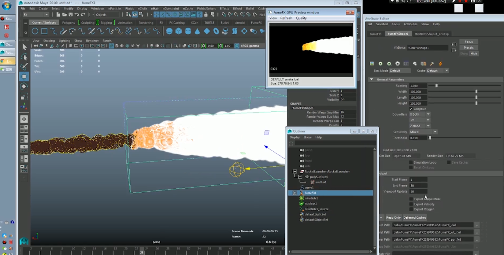Image resolution: width=504 pixels, height=255 pixels.
Task: Create a NURBS sphere from shelf
Action: [x=169, y=31]
